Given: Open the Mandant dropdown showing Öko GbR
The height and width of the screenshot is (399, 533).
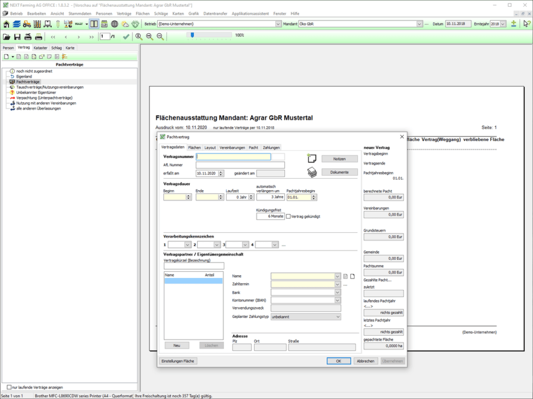Looking at the screenshot, I should [x=419, y=23].
